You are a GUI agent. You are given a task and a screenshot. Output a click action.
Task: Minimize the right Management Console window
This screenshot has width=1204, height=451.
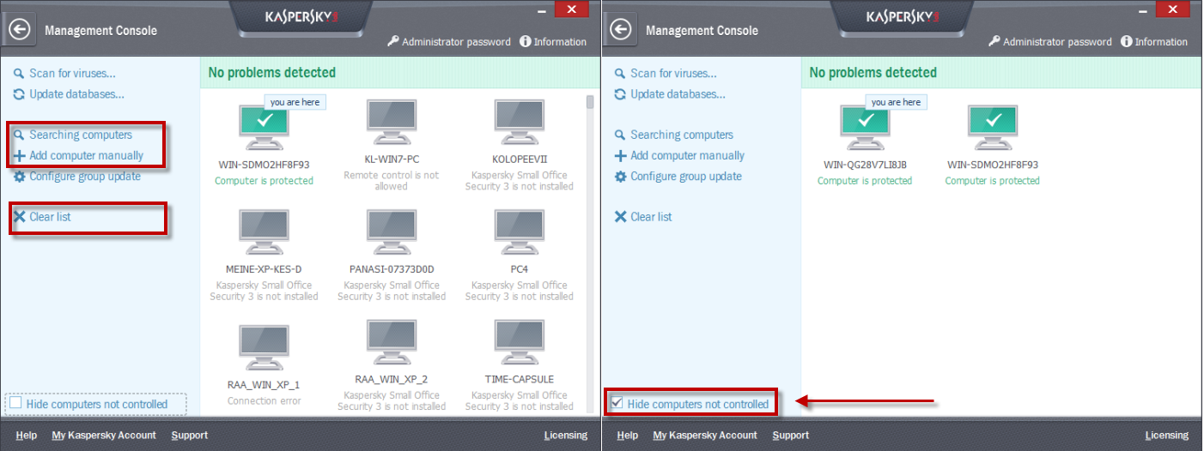[x=1143, y=10]
